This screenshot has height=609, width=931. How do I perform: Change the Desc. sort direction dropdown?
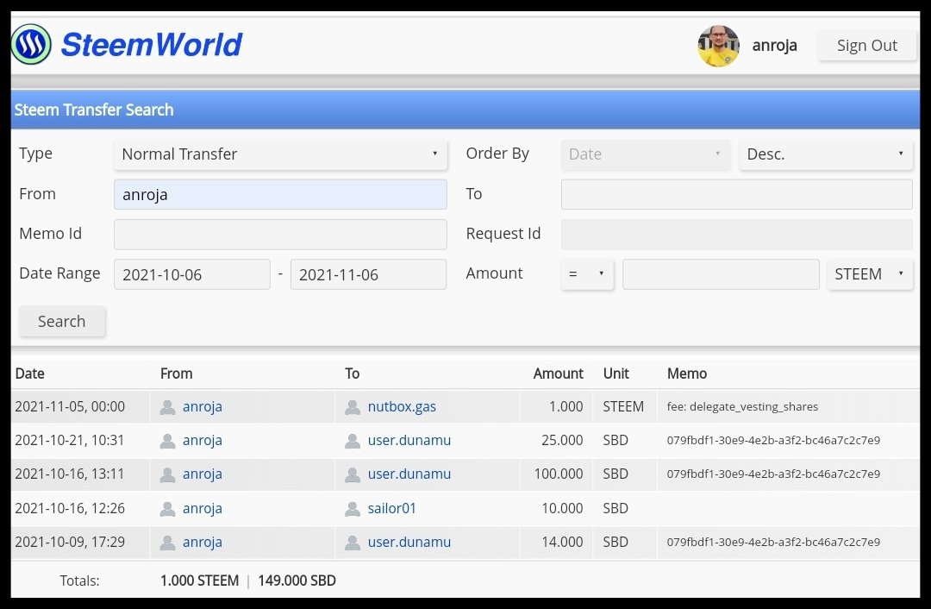(826, 154)
